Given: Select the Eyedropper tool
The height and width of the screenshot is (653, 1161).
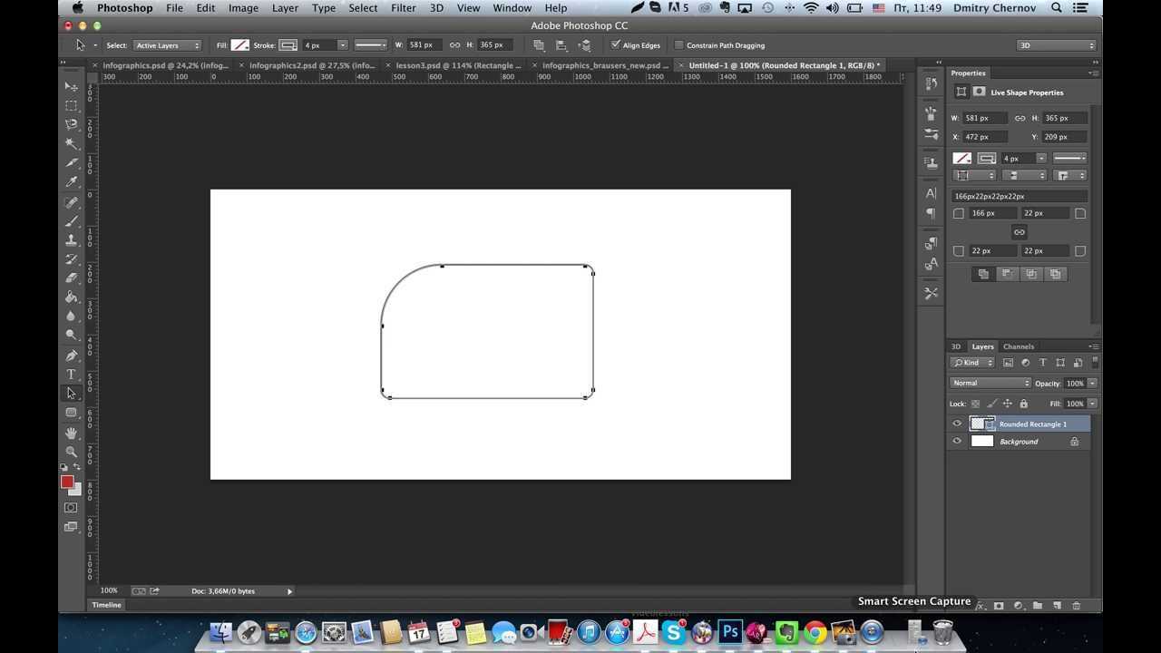Looking at the screenshot, I should tap(72, 182).
